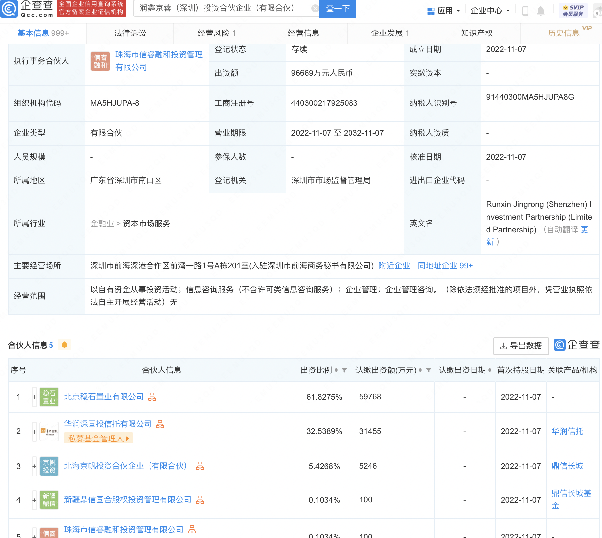Click the 京帆投资 company logo
The image size is (602, 538).
tap(49, 466)
